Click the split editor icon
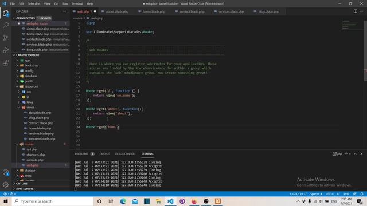The height and width of the screenshot is (206, 367). pos(356,11)
